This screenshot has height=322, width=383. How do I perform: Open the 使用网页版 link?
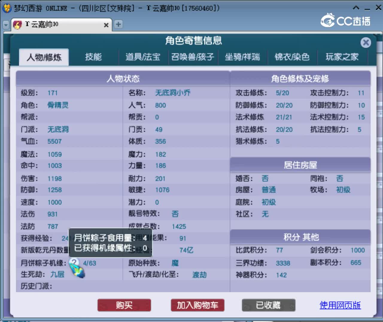coord(340,305)
